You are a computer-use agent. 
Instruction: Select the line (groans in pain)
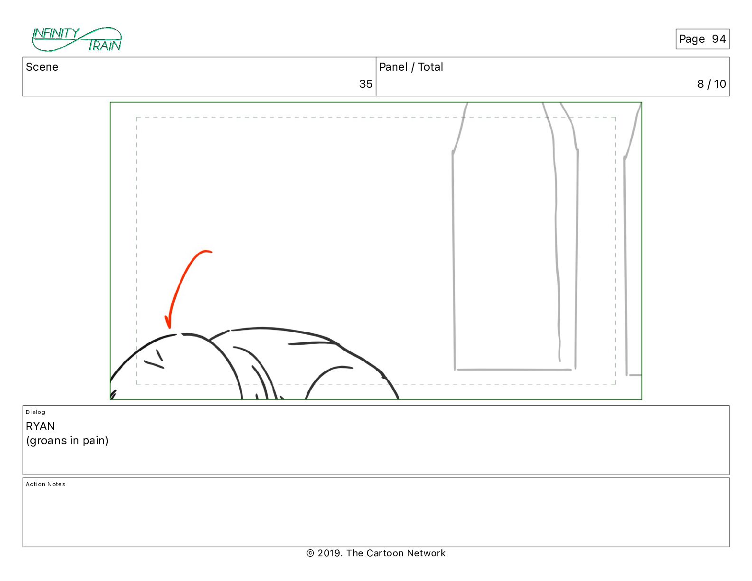point(67,441)
